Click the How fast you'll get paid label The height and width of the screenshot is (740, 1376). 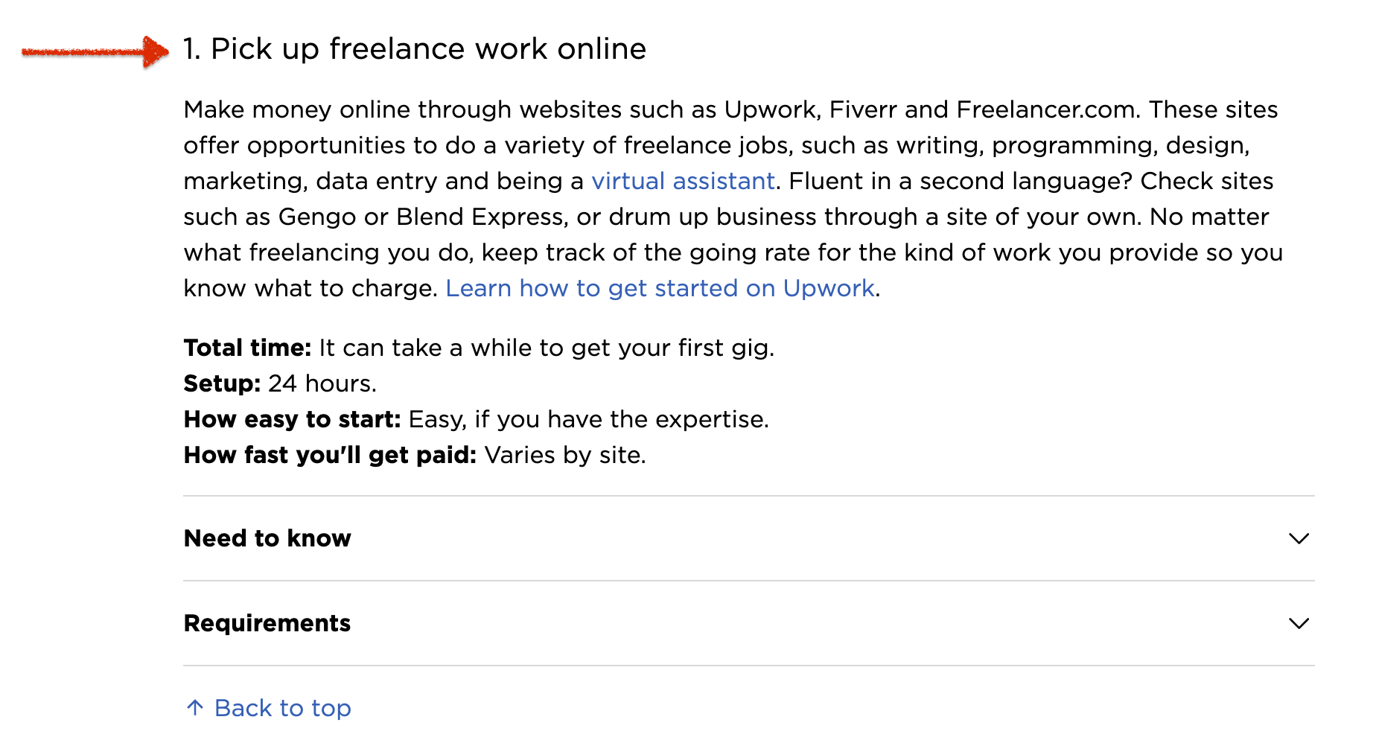[x=330, y=455]
